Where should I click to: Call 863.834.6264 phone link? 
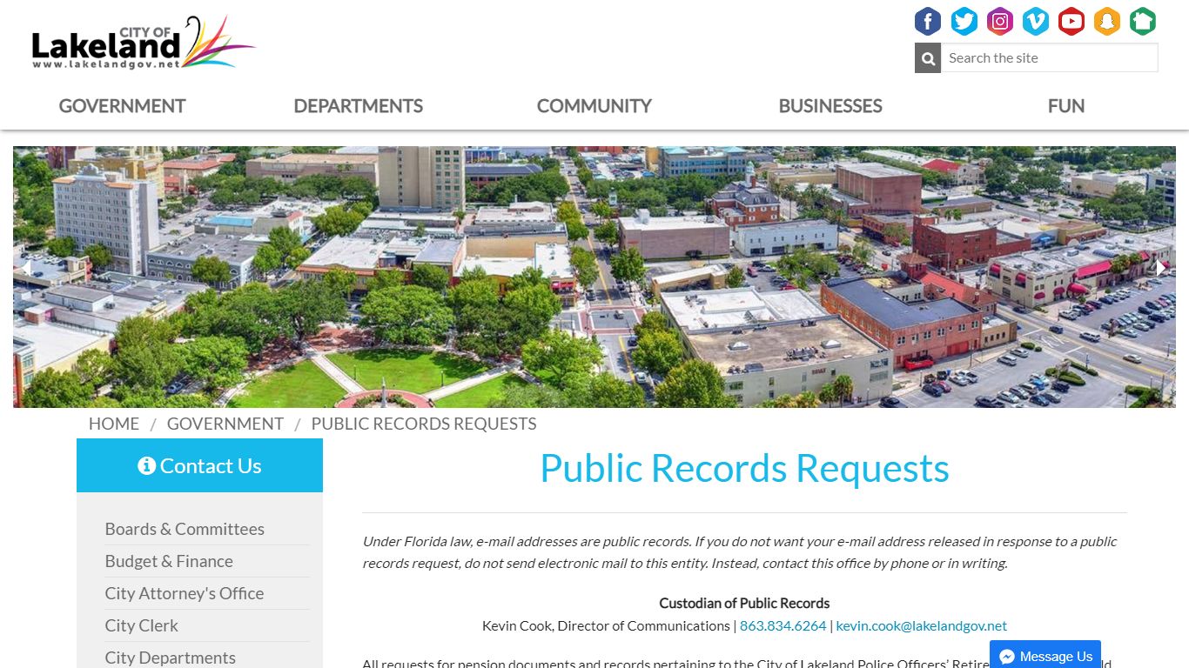pyautogui.click(x=783, y=625)
